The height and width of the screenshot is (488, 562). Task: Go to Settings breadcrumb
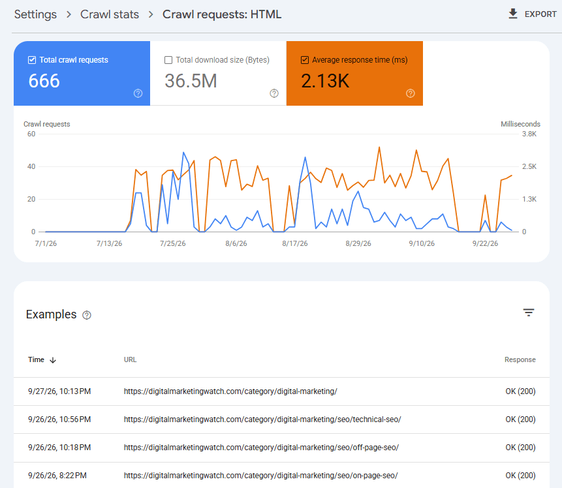pyautogui.click(x=35, y=14)
